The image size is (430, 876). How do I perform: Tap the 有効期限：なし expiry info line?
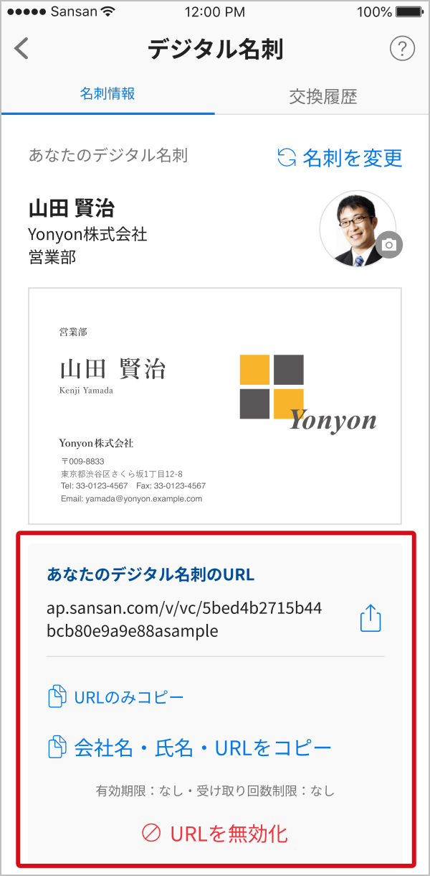click(215, 791)
